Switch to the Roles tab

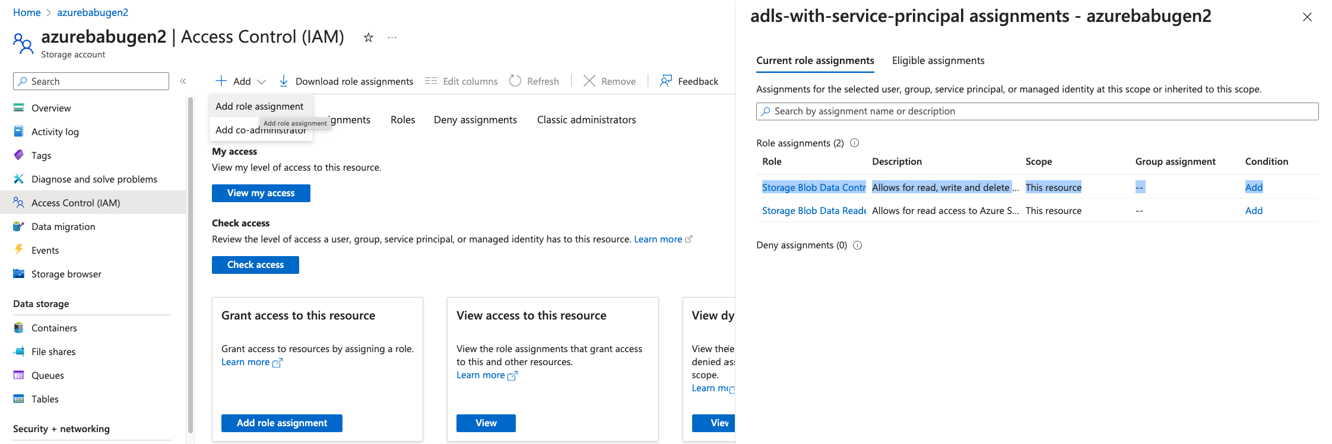403,120
